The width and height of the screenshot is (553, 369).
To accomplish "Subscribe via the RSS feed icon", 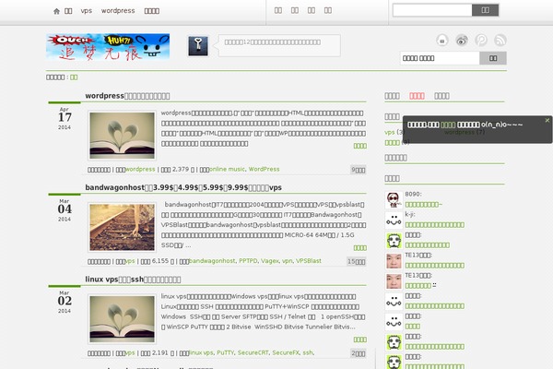I will [x=500, y=41].
